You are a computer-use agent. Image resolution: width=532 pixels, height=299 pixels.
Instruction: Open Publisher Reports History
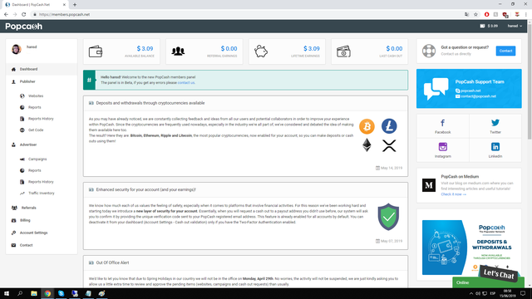tap(41, 119)
